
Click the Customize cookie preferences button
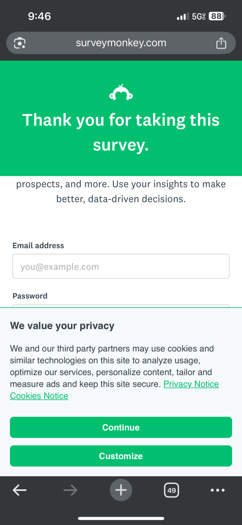121,456
